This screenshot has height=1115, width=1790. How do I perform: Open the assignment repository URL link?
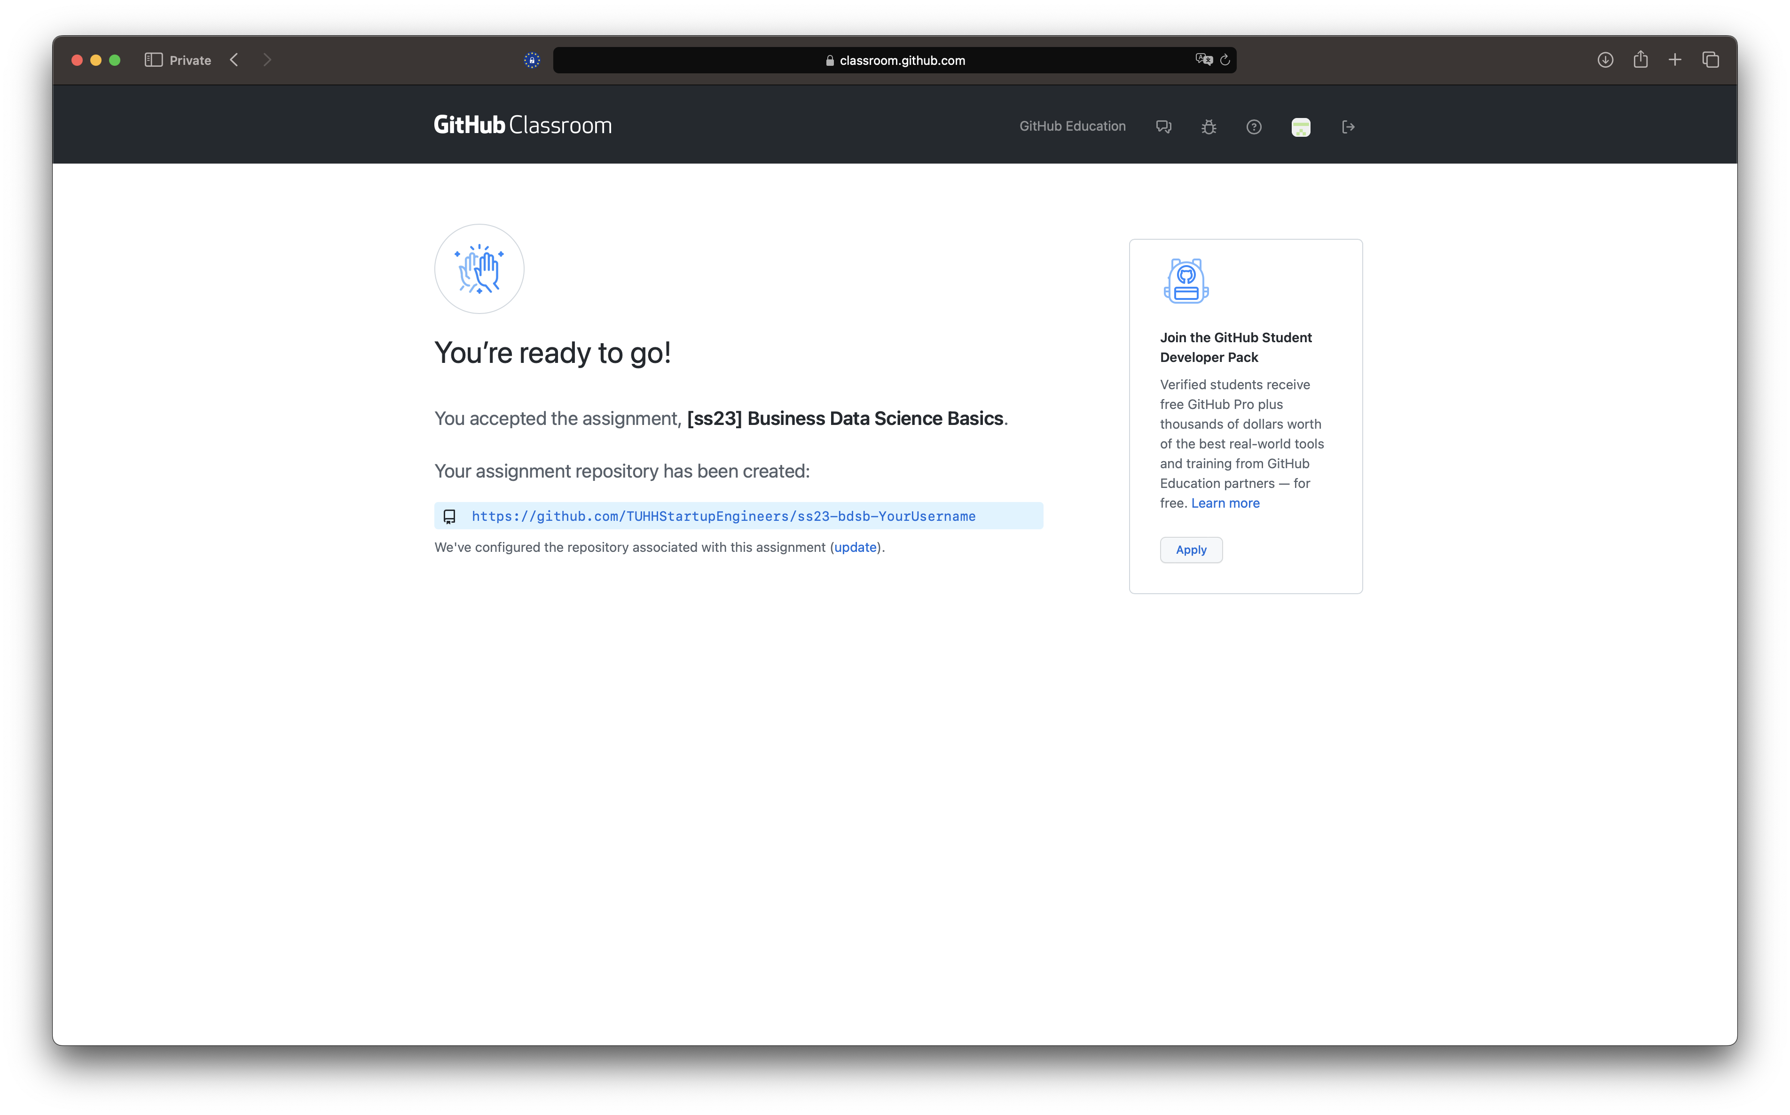pyautogui.click(x=723, y=516)
